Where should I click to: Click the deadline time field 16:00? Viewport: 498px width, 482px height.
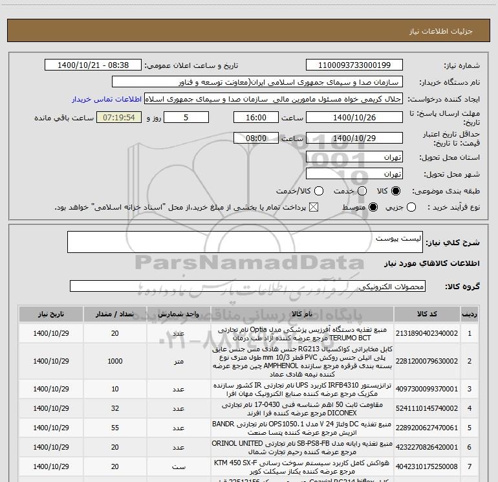click(256, 118)
